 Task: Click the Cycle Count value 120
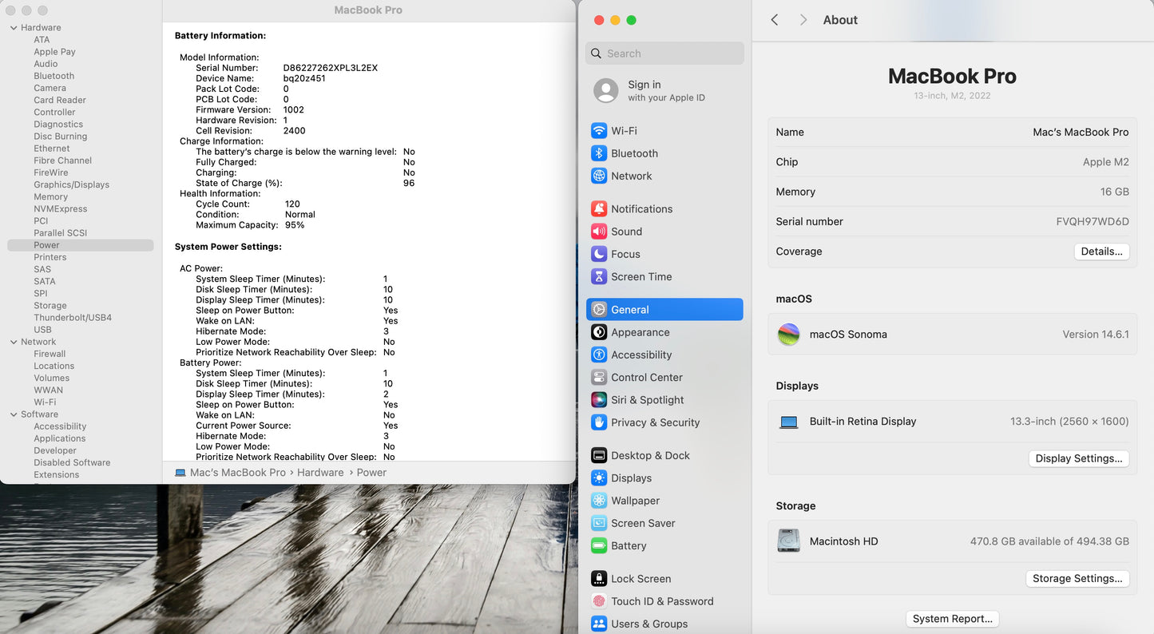tap(293, 204)
